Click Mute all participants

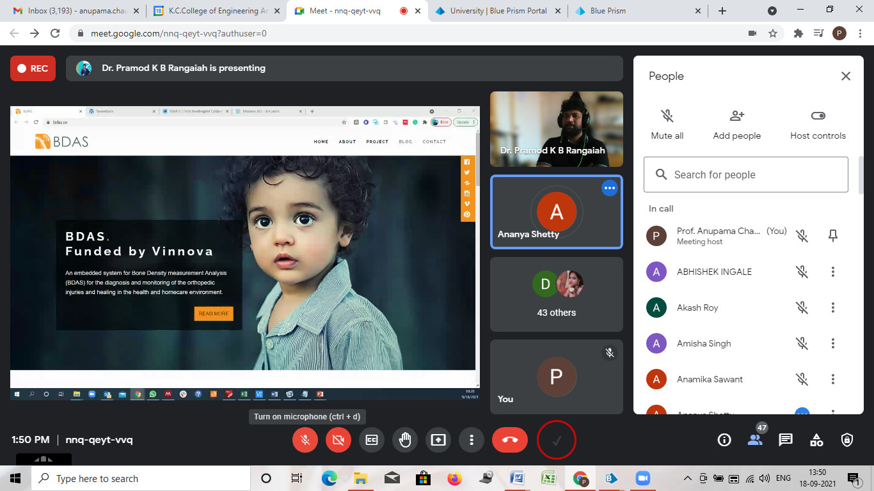pos(667,124)
